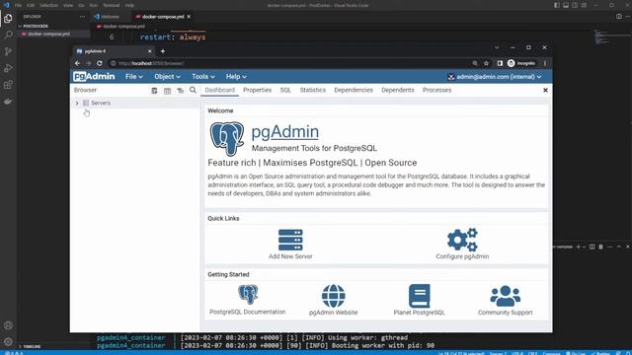Select the Servers tree item
632x355 pixels.
point(101,103)
